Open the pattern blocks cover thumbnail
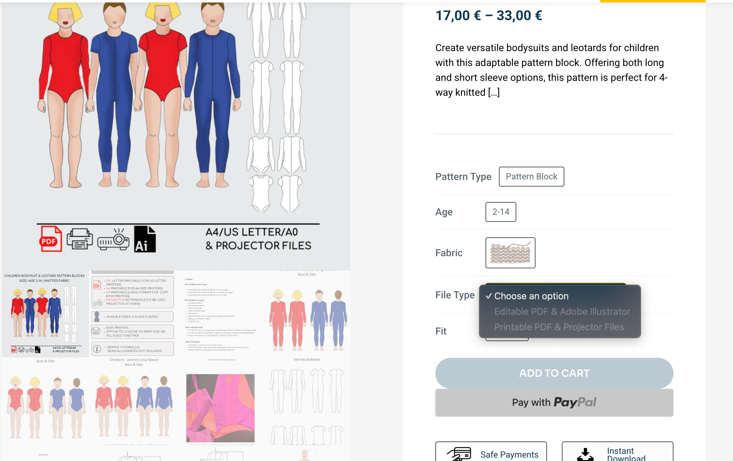Image resolution: width=733 pixels, height=461 pixels. pos(45,314)
